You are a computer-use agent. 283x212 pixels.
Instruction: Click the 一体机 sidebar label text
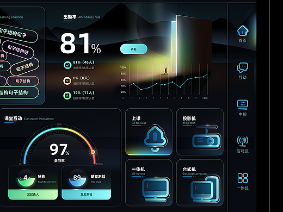[x=243, y=188]
